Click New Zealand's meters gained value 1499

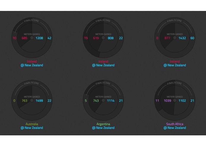point(39,101)
